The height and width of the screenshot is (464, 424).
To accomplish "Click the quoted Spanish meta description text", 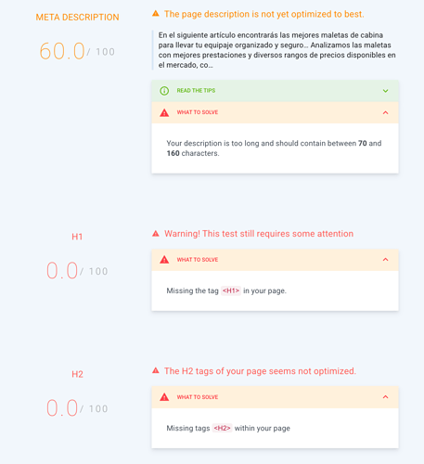I will [x=276, y=50].
